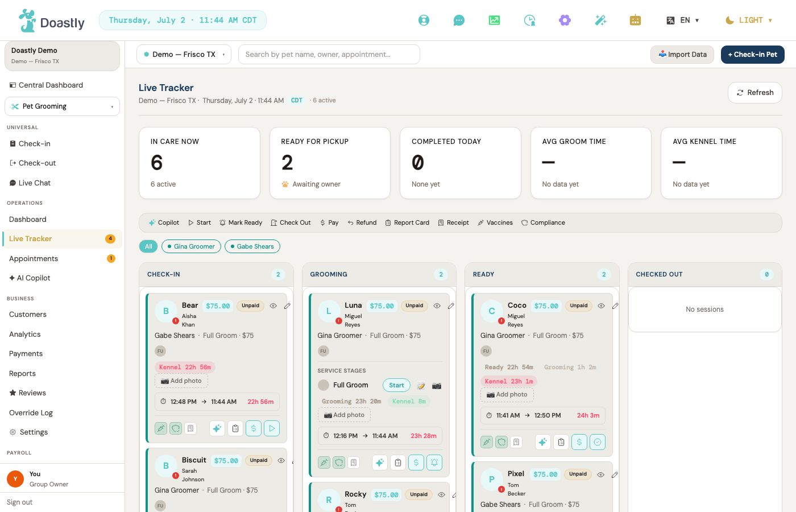Open the clock history icon in header
The image size is (796, 512).
[529, 20]
